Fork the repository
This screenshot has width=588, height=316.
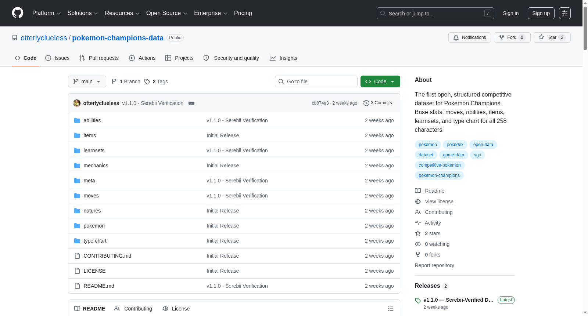(512, 37)
